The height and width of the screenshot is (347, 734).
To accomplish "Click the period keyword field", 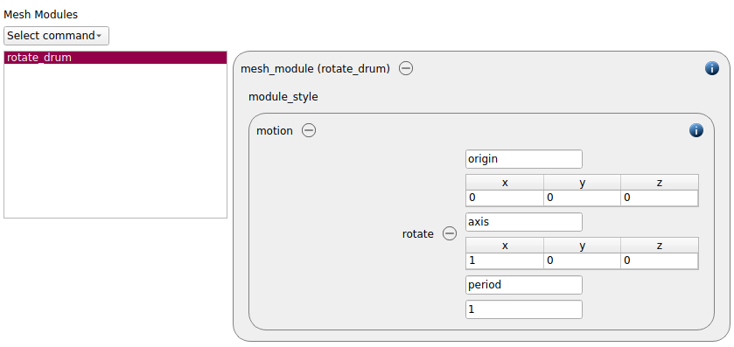I will tap(524, 285).
